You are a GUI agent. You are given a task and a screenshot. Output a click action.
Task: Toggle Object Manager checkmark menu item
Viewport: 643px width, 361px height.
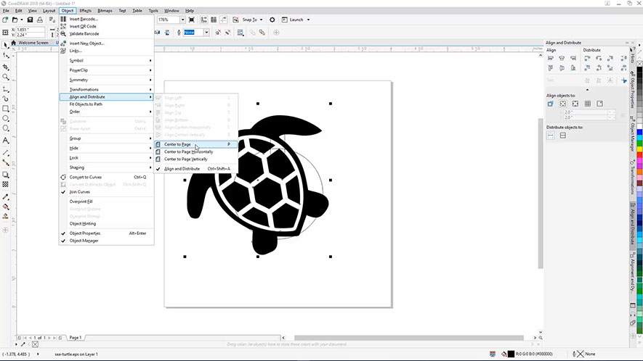click(x=84, y=241)
